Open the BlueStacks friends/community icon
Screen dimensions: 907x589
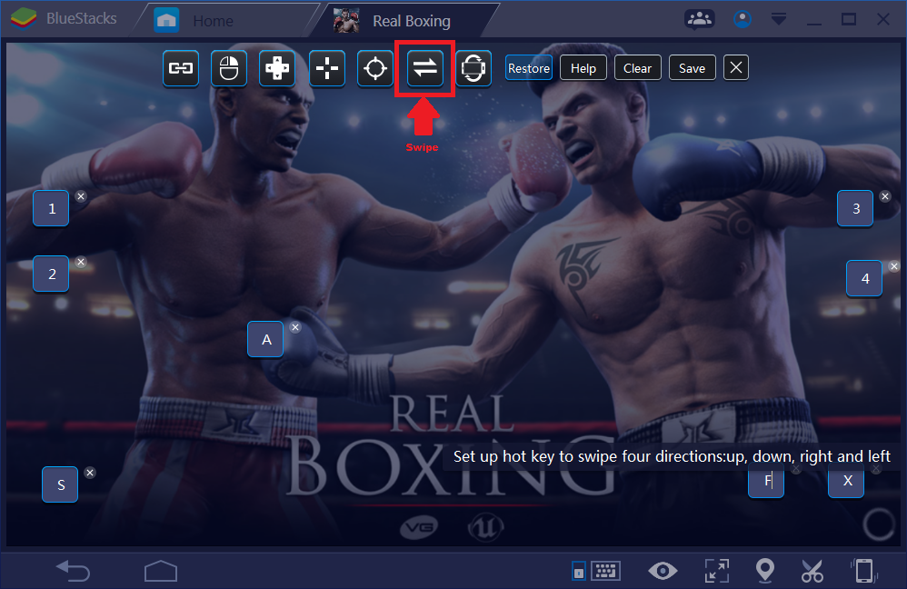pos(700,19)
